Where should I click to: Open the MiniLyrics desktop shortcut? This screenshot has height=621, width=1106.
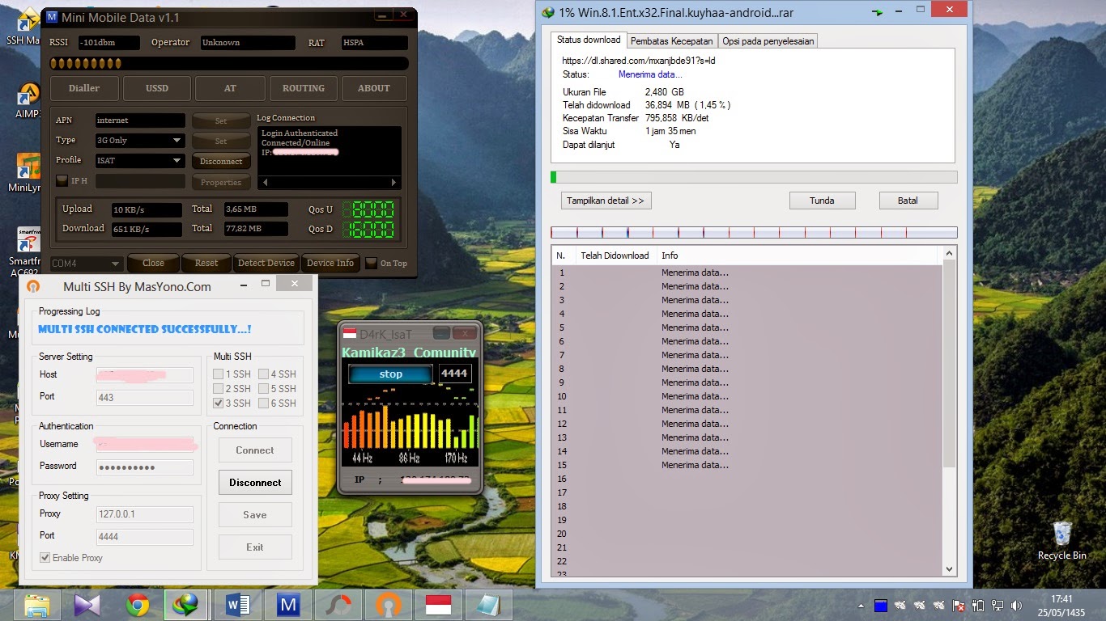coord(29,172)
